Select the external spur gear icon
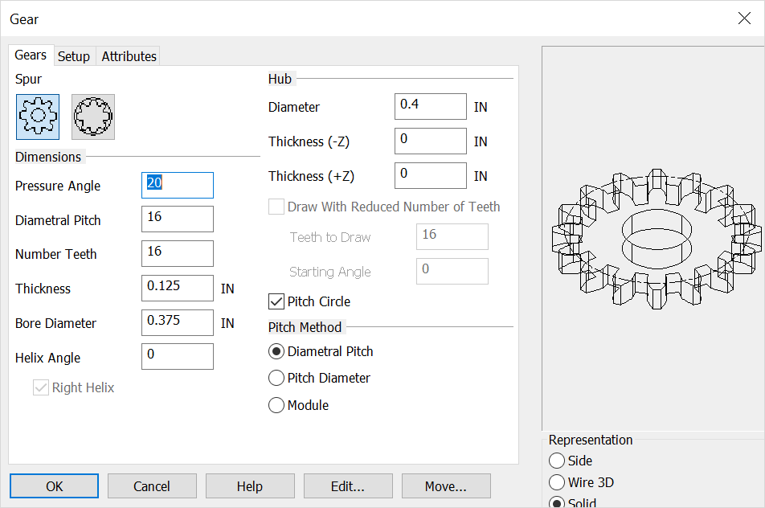Screen dimensions: 765x508 (x=36, y=116)
